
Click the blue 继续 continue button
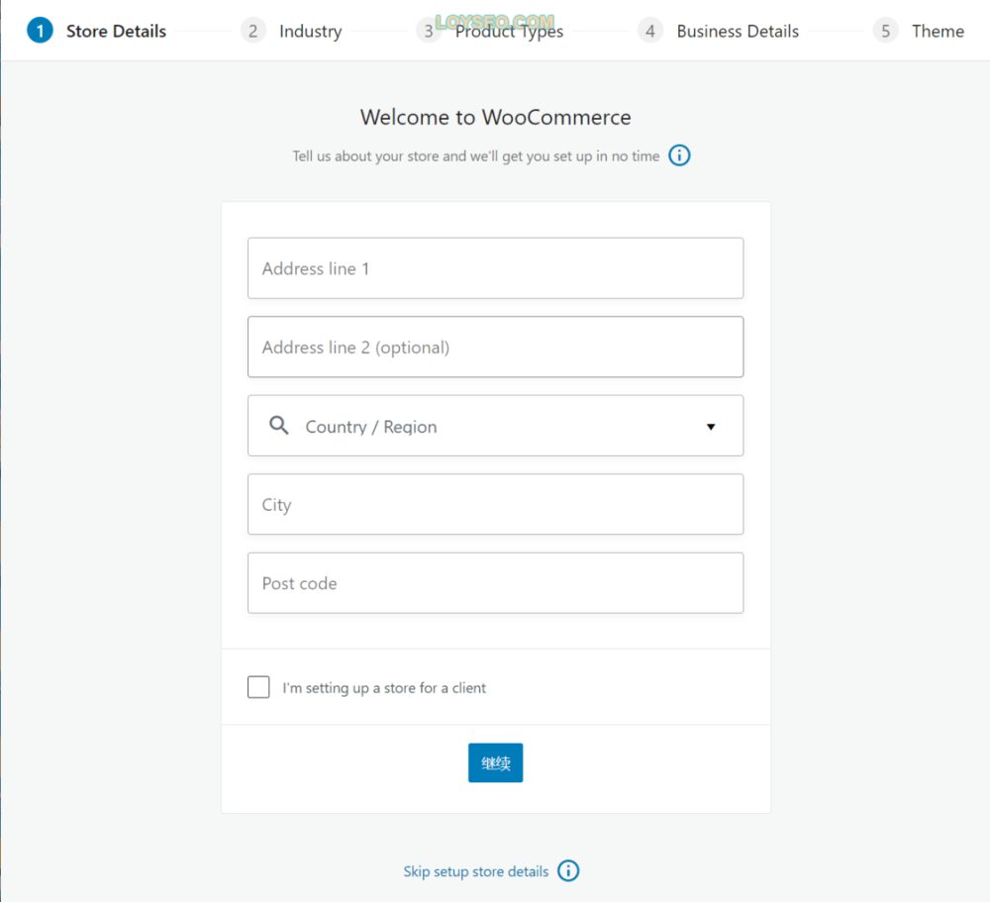496,762
